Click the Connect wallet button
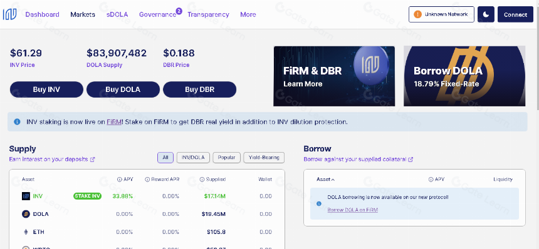Image resolution: width=539 pixels, height=249 pixels. click(x=515, y=14)
